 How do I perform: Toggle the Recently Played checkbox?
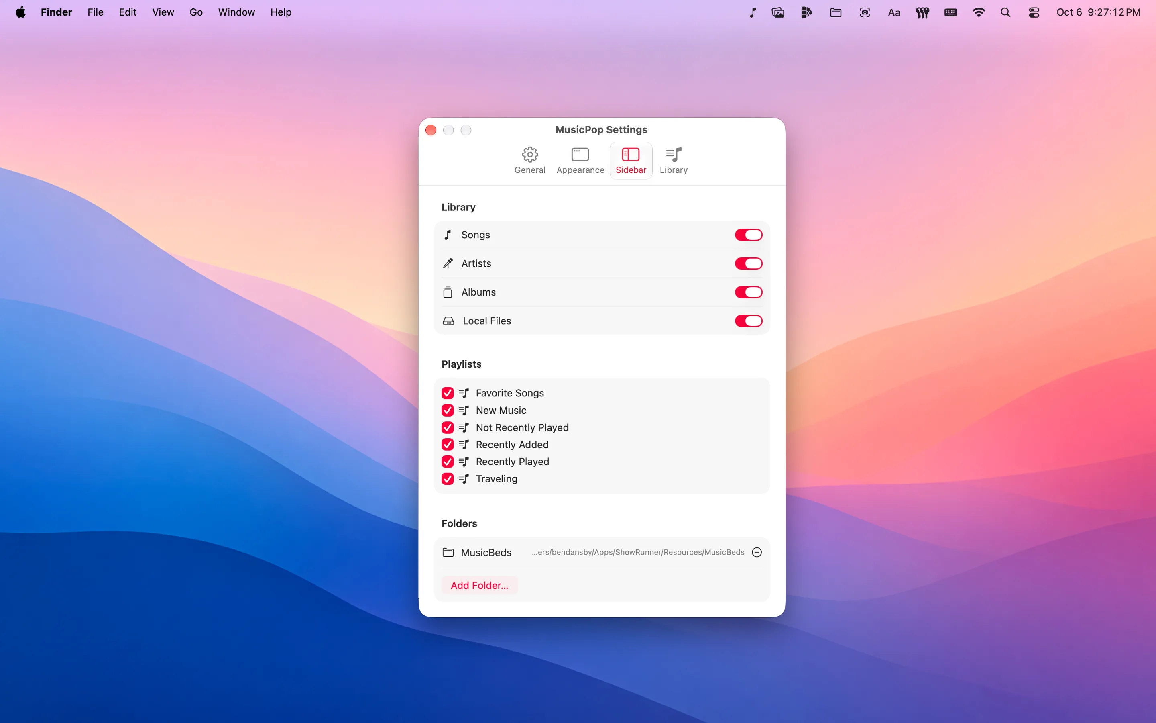click(448, 462)
